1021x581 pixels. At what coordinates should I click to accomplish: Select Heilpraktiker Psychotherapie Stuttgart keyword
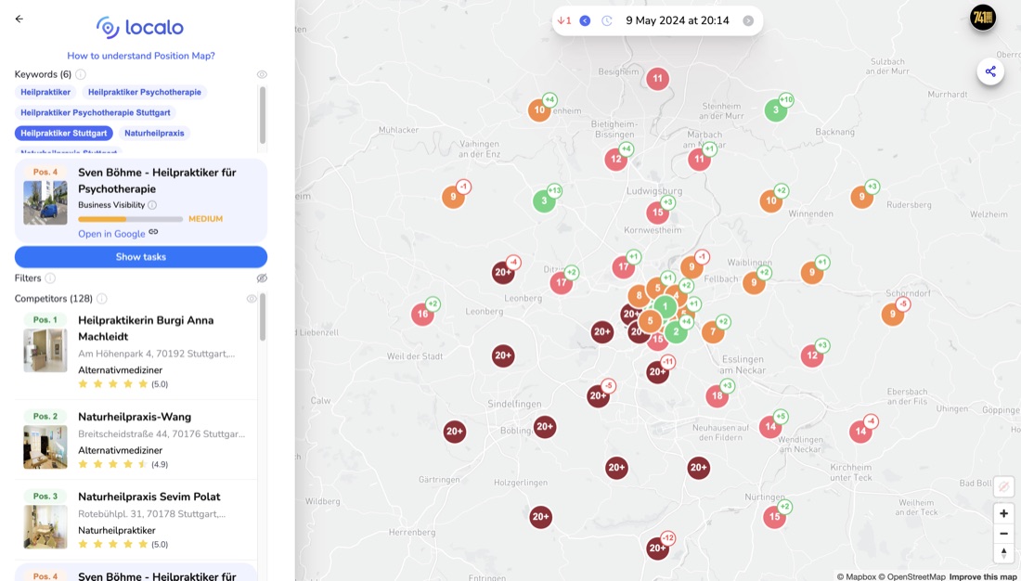click(95, 112)
